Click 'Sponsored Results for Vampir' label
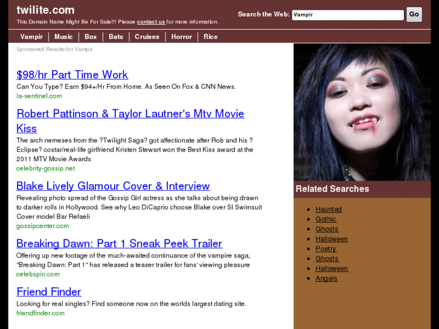The height and width of the screenshot is (329, 439). [x=54, y=50]
